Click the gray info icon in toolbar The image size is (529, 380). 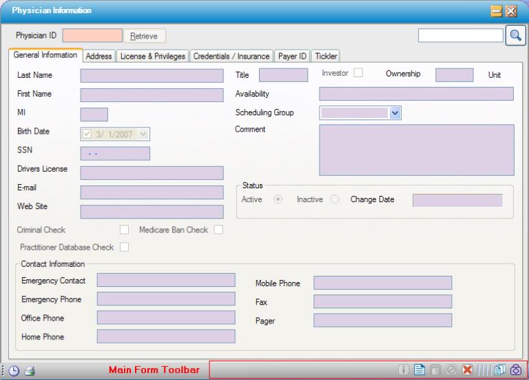click(x=404, y=370)
